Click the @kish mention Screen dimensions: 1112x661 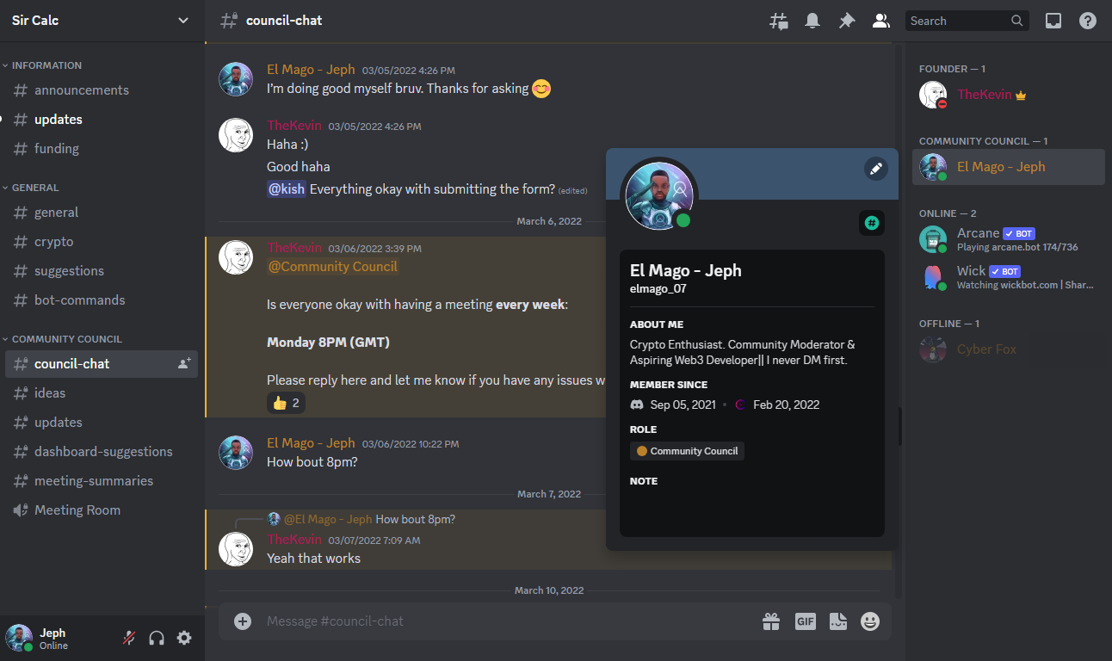[x=287, y=189]
